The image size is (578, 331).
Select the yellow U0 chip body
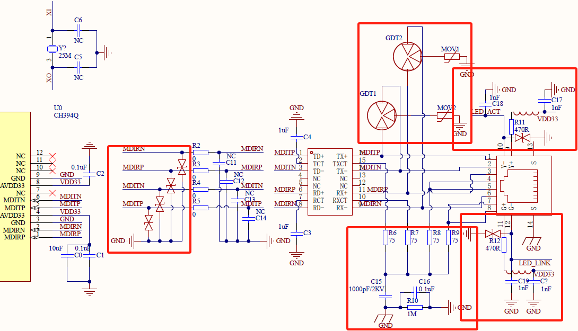15,196
